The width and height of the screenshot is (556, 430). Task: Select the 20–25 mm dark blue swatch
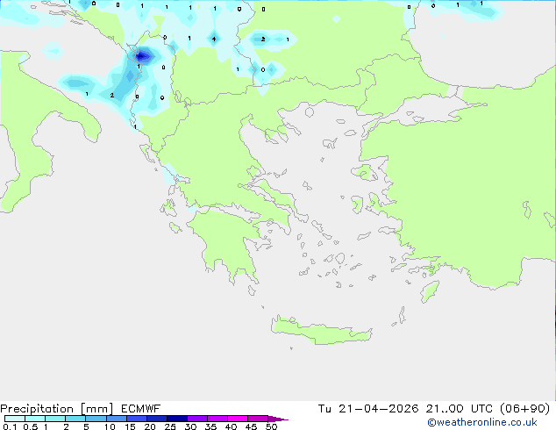[x=156, y=419]
